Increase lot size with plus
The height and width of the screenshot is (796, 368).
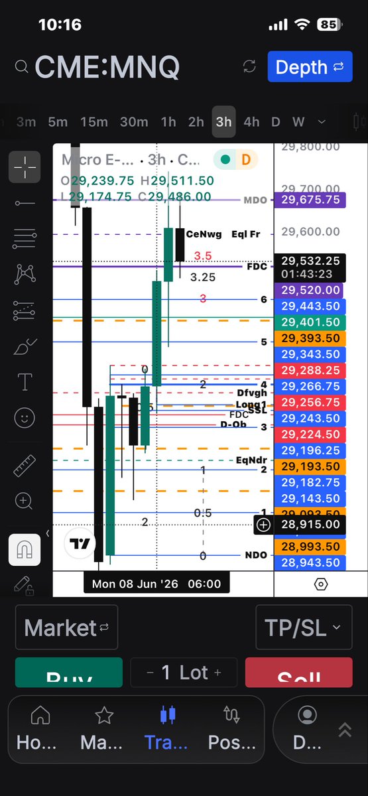[217, 672]
